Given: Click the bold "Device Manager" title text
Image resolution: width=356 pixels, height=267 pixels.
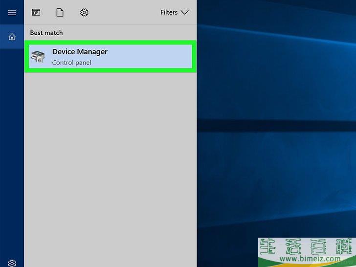Looking at the screenshot, I should pyautogui.click(x=80, y=52).
